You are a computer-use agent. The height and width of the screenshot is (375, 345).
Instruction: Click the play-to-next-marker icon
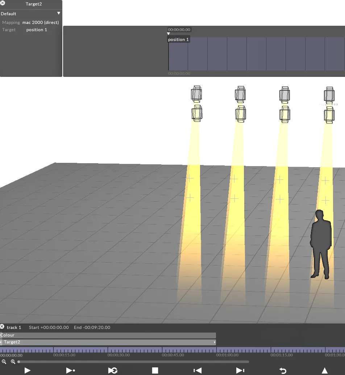point(70,370)
